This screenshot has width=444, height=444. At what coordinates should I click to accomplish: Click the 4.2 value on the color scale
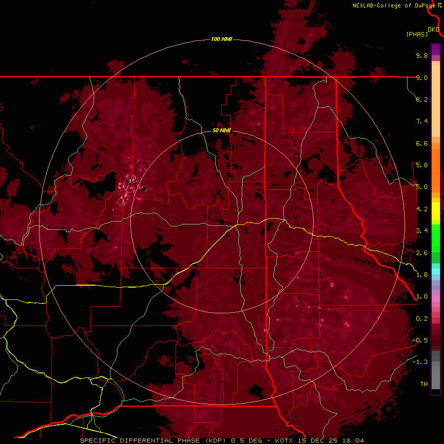click(x=422, y=209)
